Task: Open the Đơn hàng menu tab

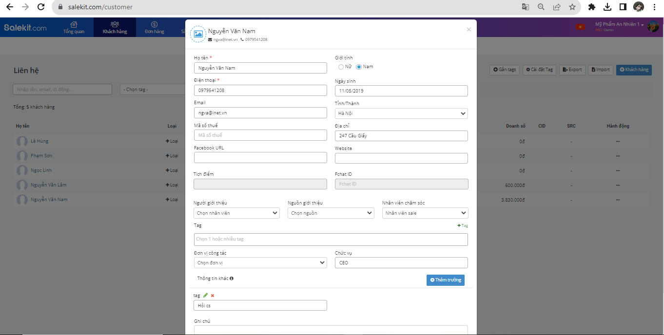Action: coord(154,27)
